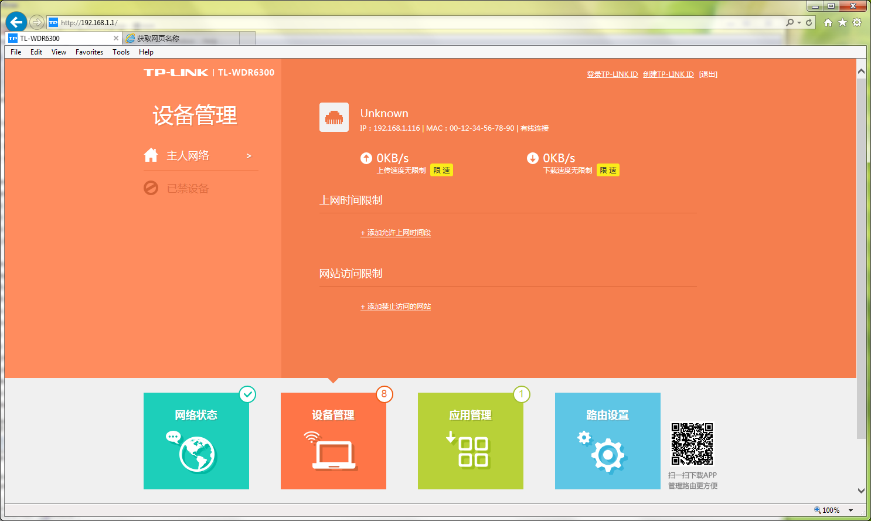The width and height of the screenshot is (871, 521).
Task: Click the browser Back arrow button
Action: pos(16,22)
